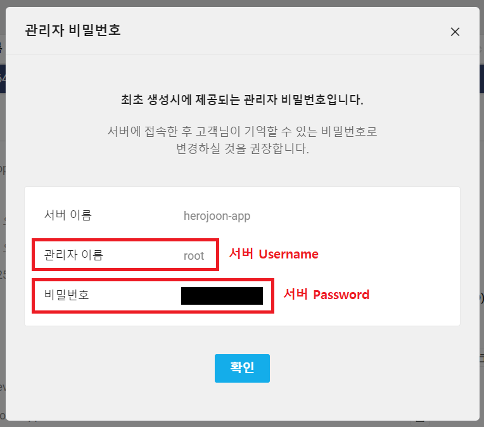Click the word Username in red annotation

[288, 254]
